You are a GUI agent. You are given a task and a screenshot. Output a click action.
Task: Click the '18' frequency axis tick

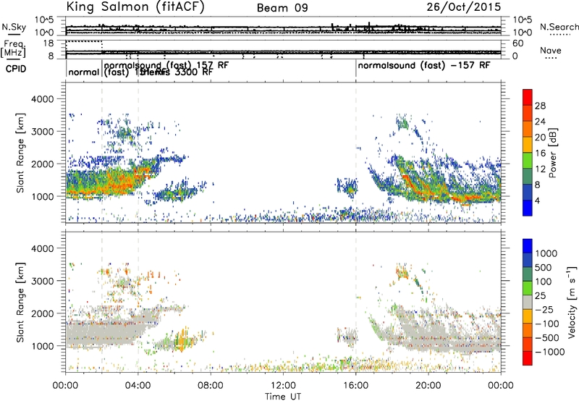(x=48, y=43)
